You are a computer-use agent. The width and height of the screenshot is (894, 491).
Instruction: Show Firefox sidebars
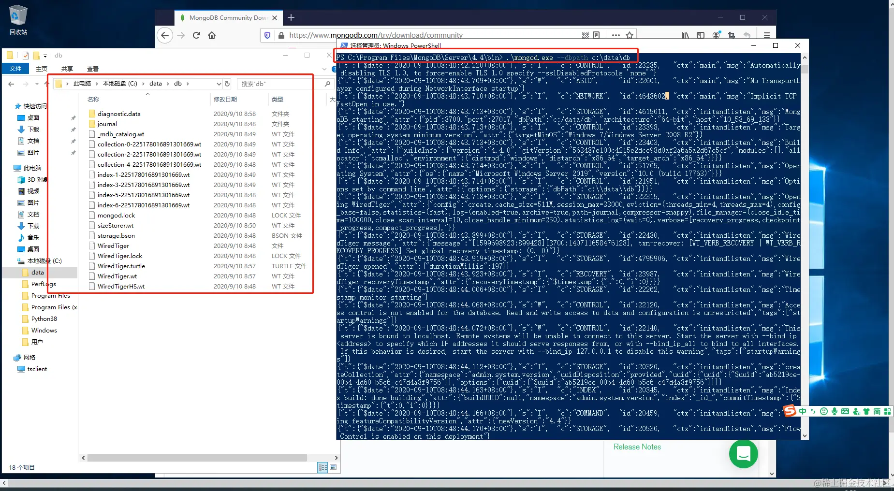(701, 35)
